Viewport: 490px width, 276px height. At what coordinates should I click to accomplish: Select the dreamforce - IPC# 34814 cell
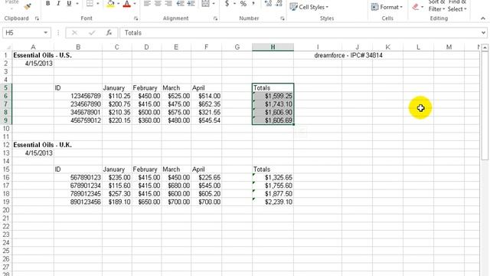pos(348,55)
